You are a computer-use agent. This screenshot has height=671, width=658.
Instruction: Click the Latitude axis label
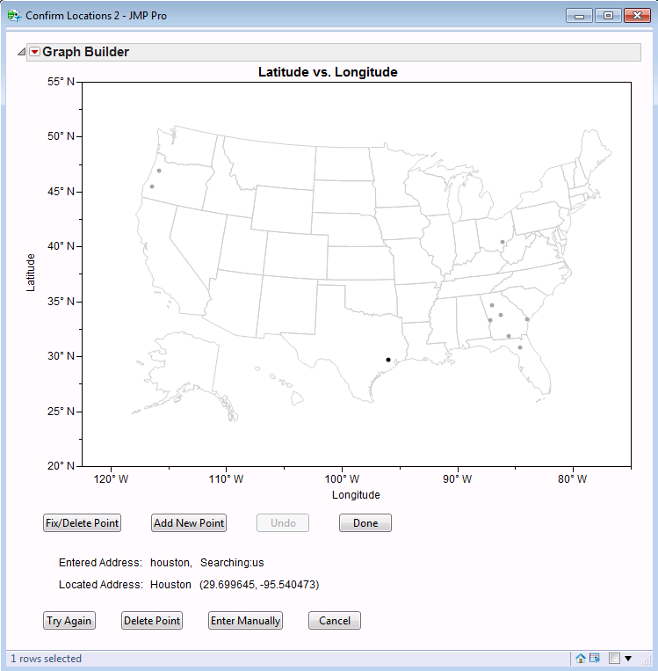pyautogui.click(x=31, y=273)
